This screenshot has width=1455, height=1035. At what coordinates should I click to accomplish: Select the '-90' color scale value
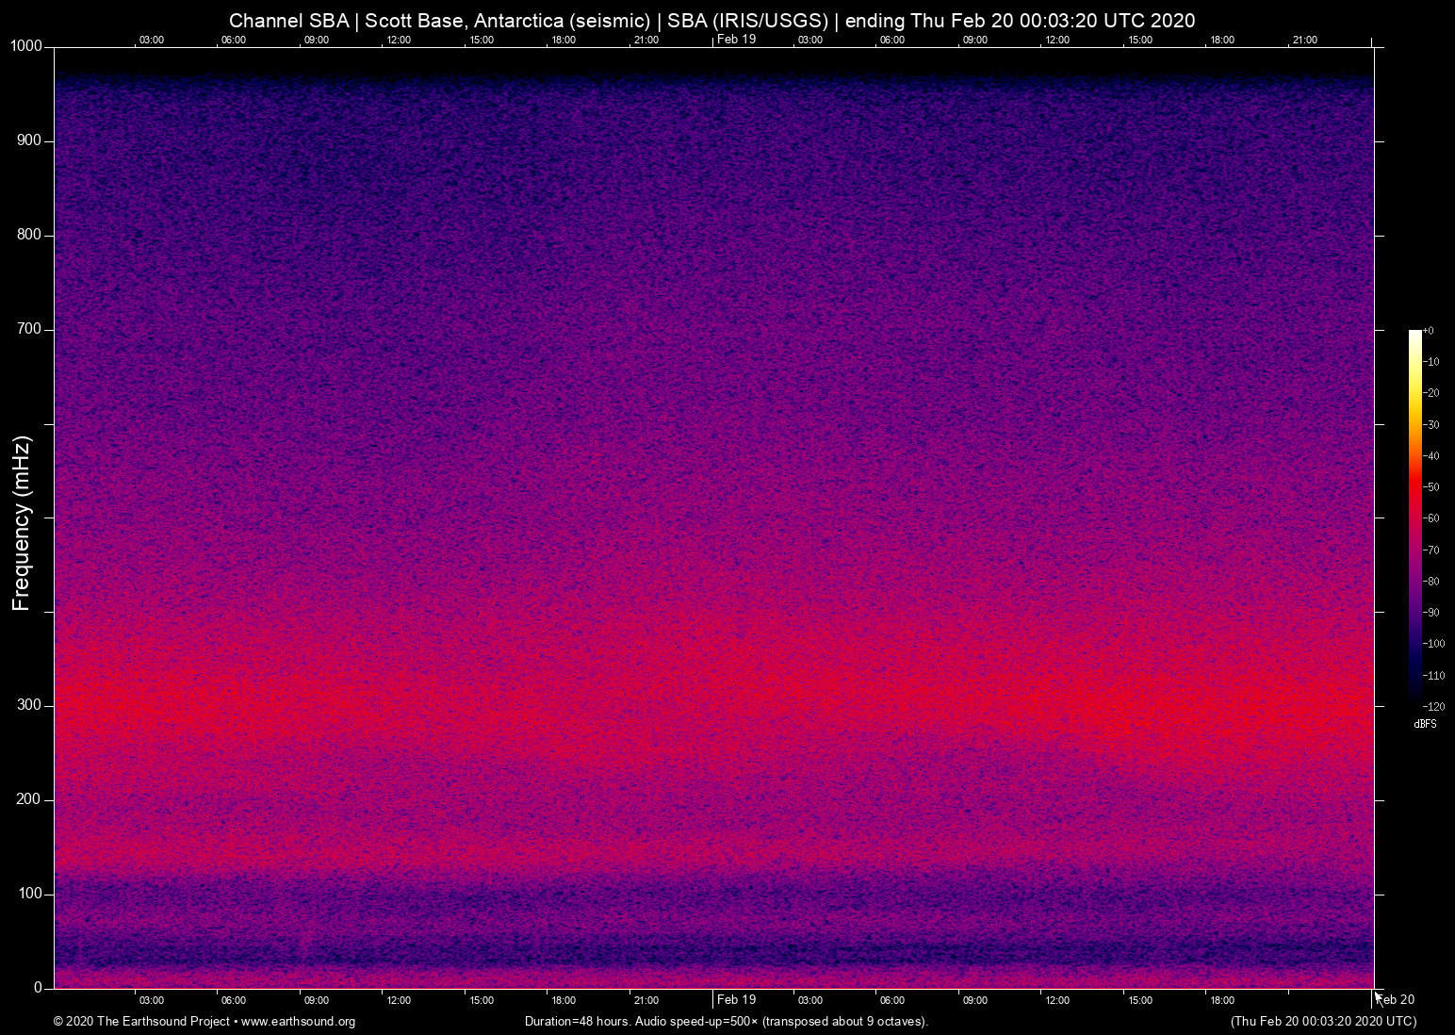1430,613
